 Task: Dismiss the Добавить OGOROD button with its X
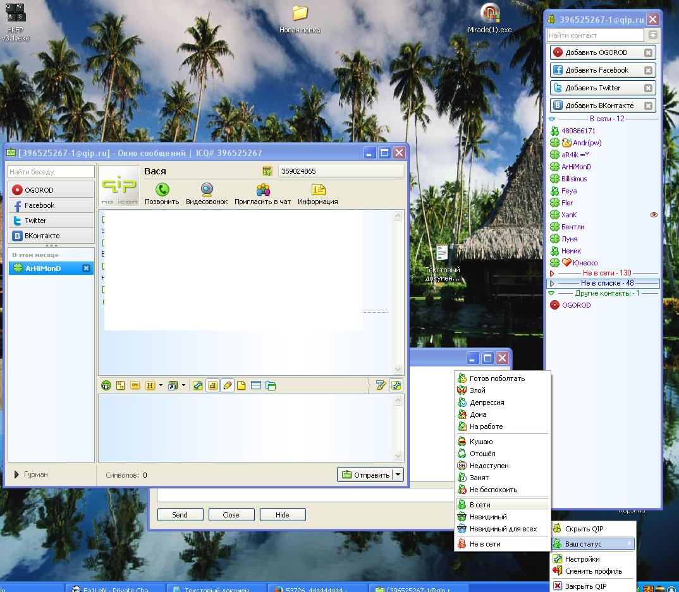(648, 52)
